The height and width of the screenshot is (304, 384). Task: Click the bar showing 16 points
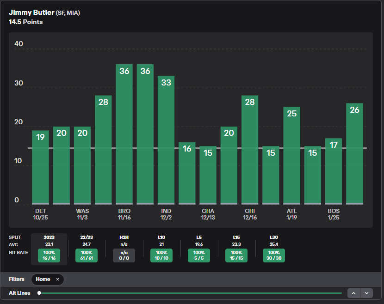(187, 173)
